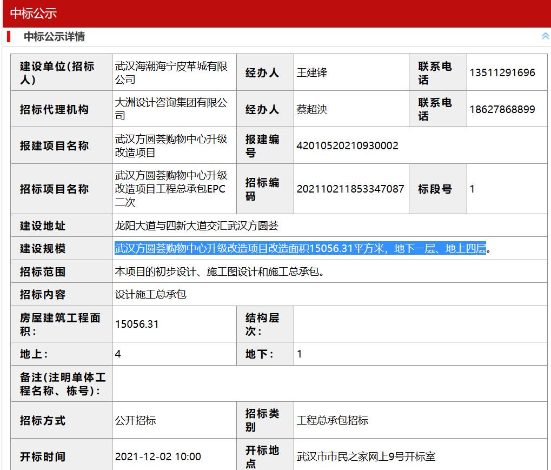Click the phone number 13511291696
Image resolution: width=551 pixels, height=470 pixels.
502,72
